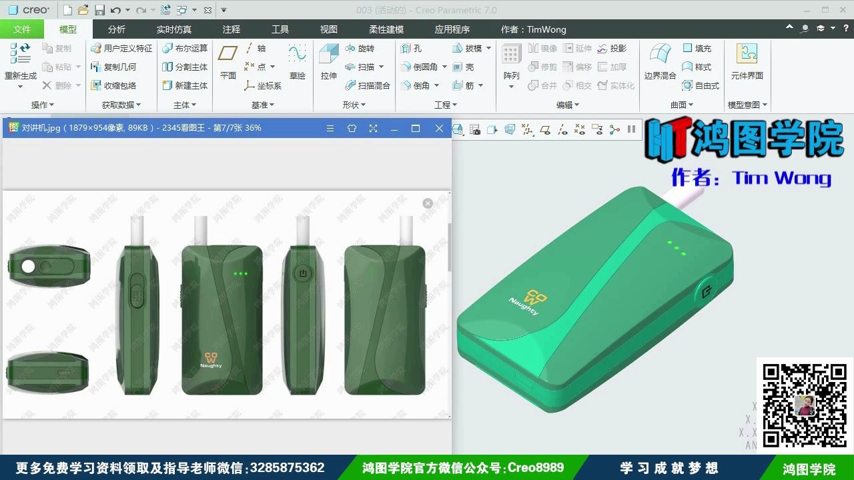Toggle datum plane display in graphics toolbar
Image resolution: width=854 pixels, height=480 pixels.
545,130
